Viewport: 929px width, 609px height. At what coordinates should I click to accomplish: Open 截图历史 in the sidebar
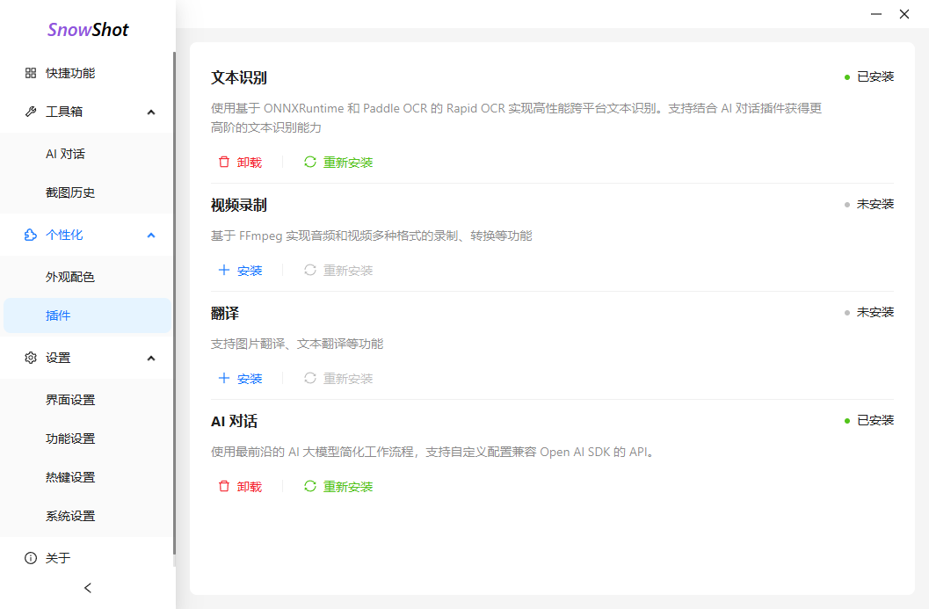tap(70, 192)
